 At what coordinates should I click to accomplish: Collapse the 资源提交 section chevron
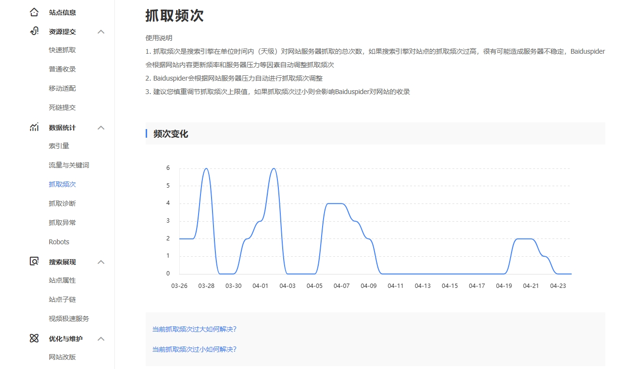(101, 32)
